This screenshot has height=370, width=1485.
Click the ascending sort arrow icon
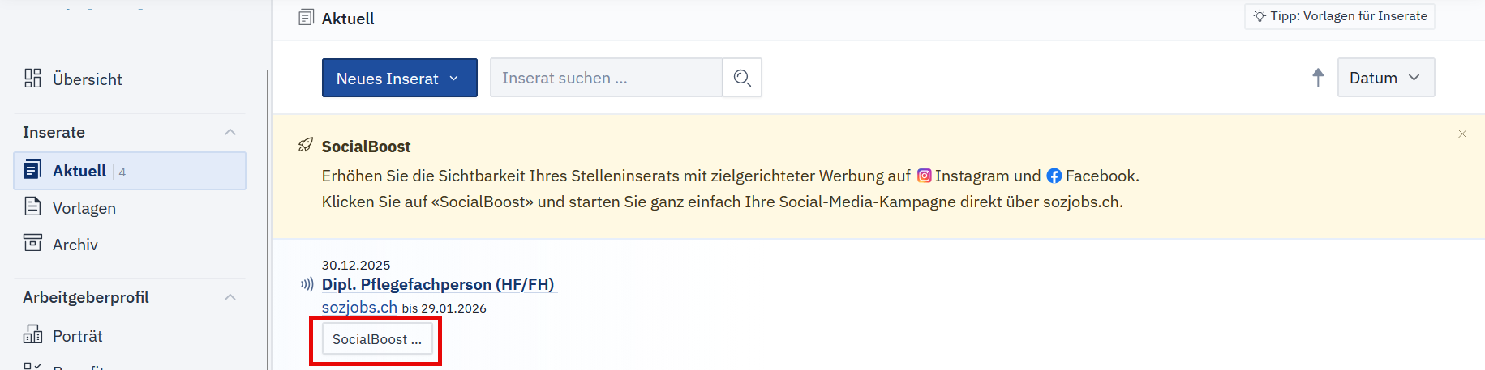click(1318, 78)
